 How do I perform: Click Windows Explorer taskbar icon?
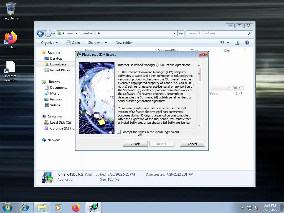pyautogui.click(x=42, y=207)
